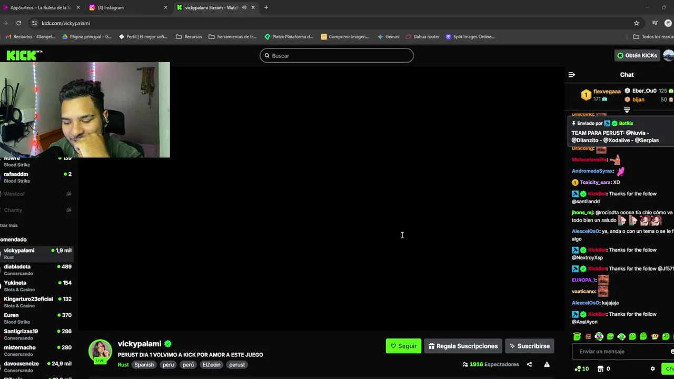The image size is (674, 379).
Task: Open davooxeneize channel in sidebar
Action: click(37, 367)
